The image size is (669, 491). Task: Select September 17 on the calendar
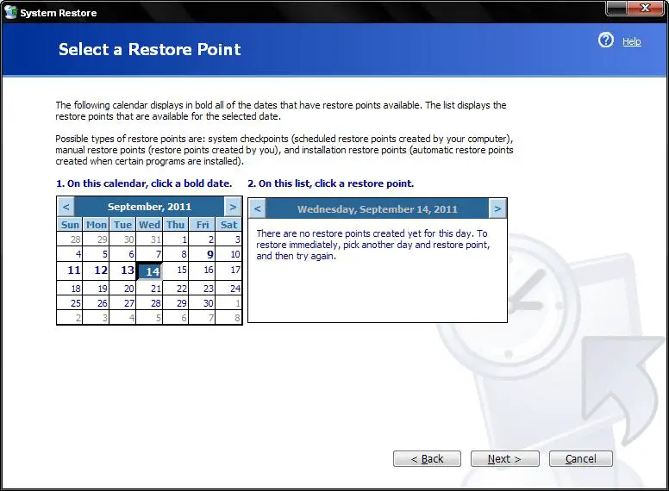(x=228, y=270)
